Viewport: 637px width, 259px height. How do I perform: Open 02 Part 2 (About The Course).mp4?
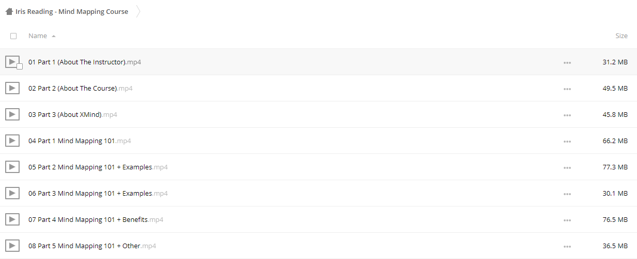point(81,88)
